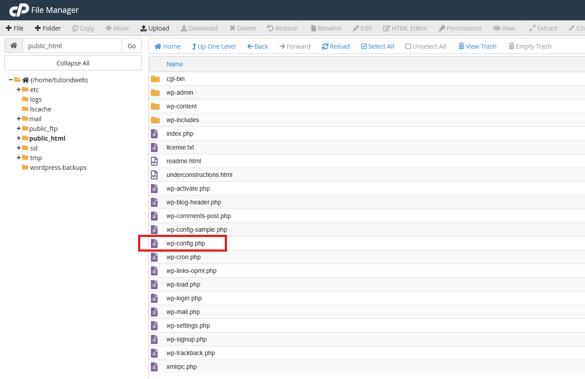Open the HTML Editor
This screenshot has width=585, height=379.
(405, 28)
